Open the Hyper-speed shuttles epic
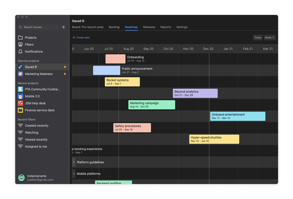This screenshot has width=293, height=199. coord(214,139)
